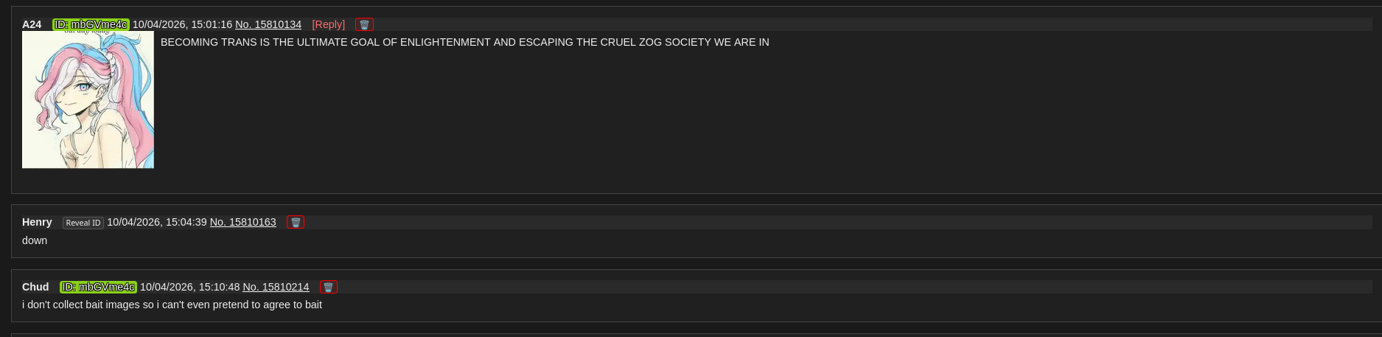Click the poster name A24
1382x337 pixels.
[x=32, y=24]
